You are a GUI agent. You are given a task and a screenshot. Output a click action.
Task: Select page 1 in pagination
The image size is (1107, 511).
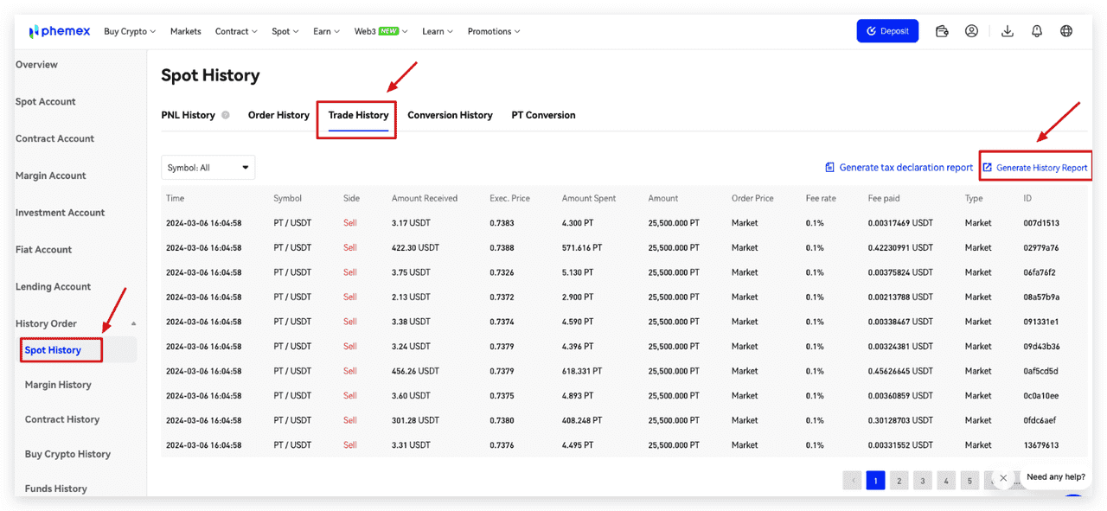875,481
